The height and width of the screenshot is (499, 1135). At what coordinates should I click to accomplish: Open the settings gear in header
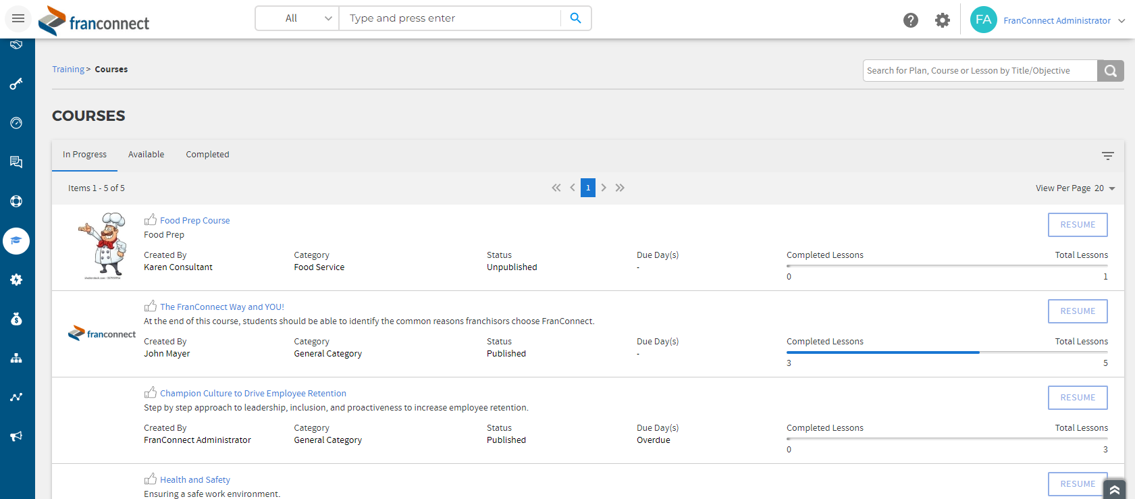pyautogui.click(x=943, y=20)
